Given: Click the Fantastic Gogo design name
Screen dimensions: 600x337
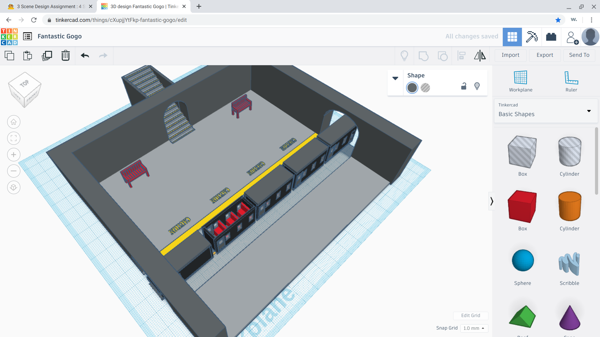Looking at the screenshot, I should [60, 37].
